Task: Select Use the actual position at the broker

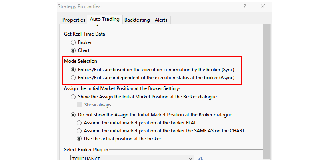Action: point(79,139)
